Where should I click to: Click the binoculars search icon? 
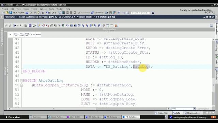point(153,13)
